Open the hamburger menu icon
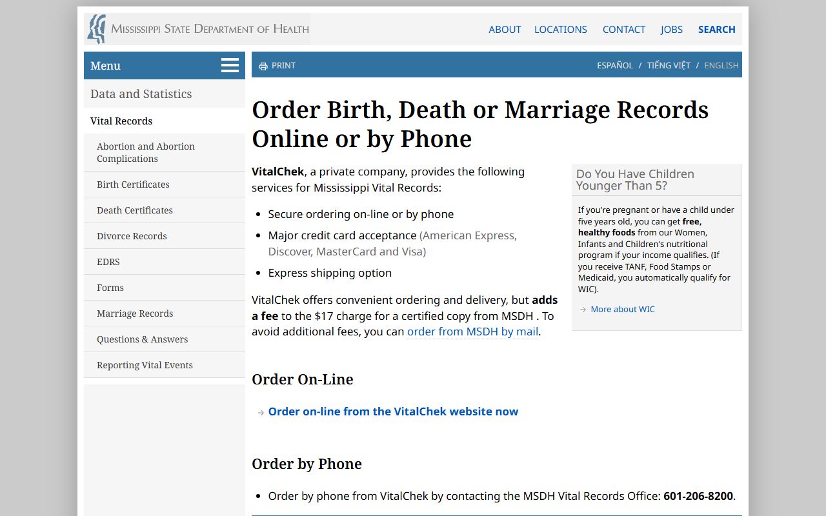The height and width of the screenshot is (516, 826). (230, 65)
